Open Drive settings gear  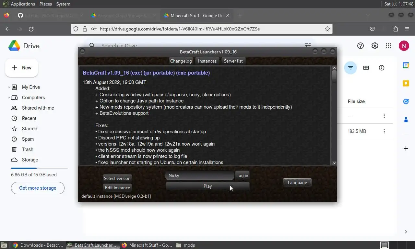click(375, 46)
